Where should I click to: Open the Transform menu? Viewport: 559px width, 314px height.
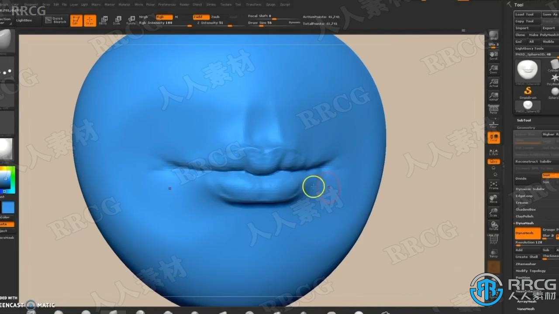pos(254,4)
